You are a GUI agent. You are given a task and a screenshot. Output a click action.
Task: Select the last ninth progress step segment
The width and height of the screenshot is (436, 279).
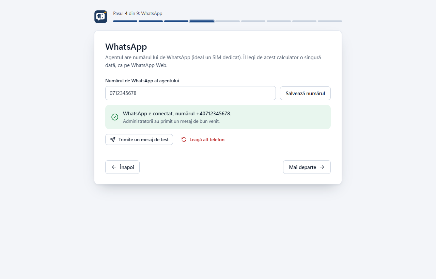coord(330,21)
